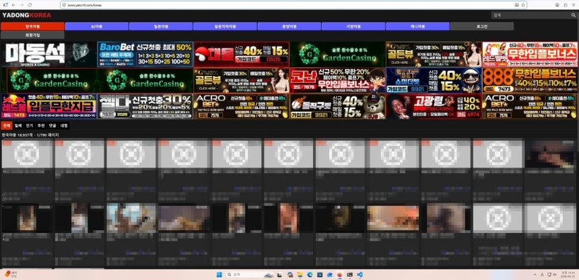Image resolution: width=579 pixels, height=280 pixels.
Task: Select the seventh blue navigation tab
Action: (417, 26)
